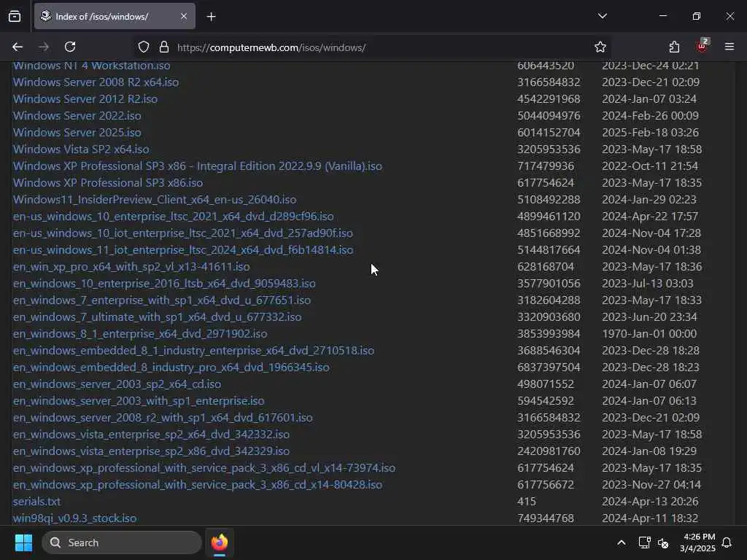
Task: Download Windows Server 2008 R2 x64.iso
Action: pos(96,82)
